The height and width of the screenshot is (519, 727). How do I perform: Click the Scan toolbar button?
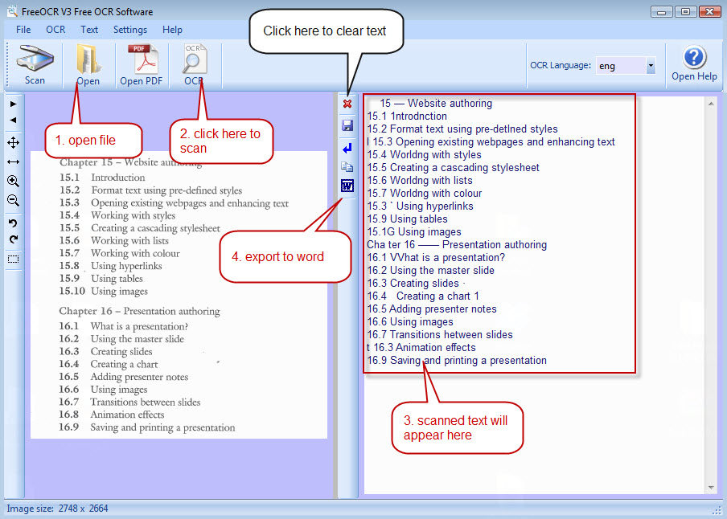coord(35,64)
